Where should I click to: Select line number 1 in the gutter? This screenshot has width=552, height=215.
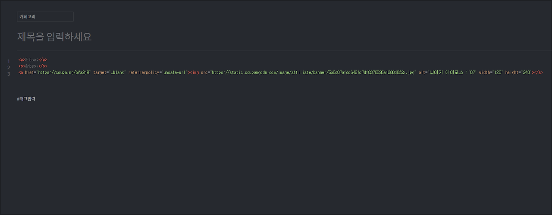click(x=9, y=61)
